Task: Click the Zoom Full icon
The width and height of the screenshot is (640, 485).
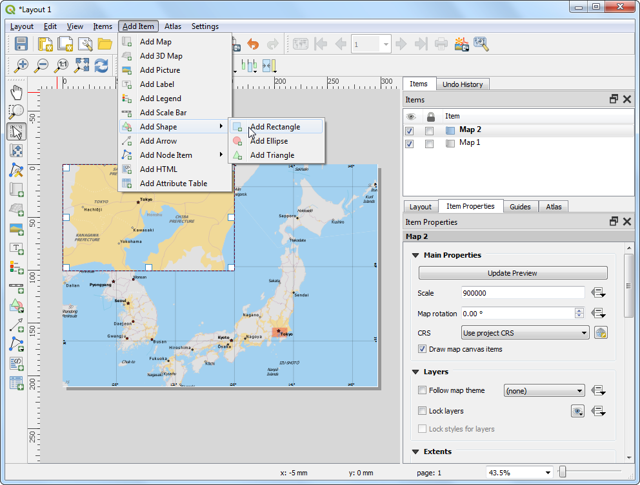Action: (x=81, y=65)
